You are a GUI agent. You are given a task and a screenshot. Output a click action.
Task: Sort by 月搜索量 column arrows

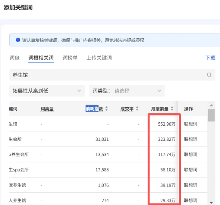172,109
